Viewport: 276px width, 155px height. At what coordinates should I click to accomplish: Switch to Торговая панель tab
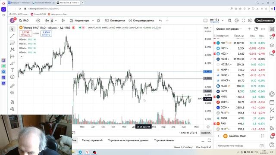point(164,140)
